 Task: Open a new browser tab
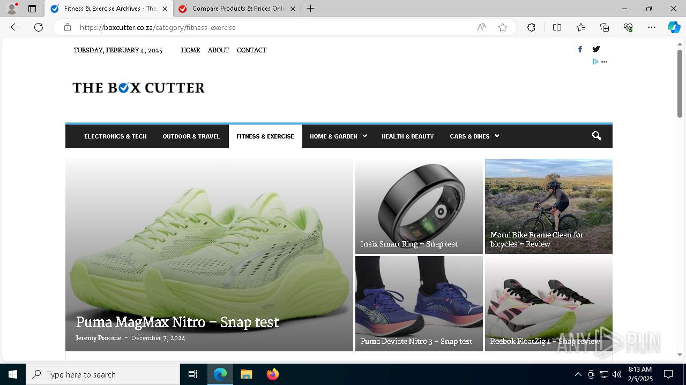tap(311, 9)
